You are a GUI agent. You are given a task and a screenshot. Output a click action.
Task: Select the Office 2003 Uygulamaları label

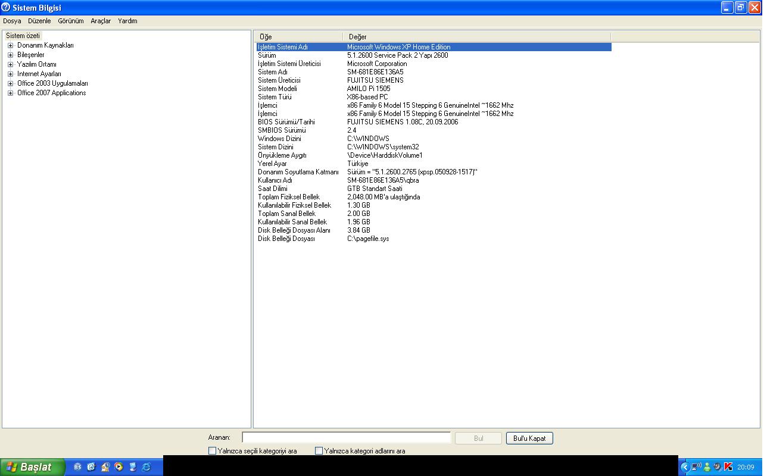coord(52,83)
